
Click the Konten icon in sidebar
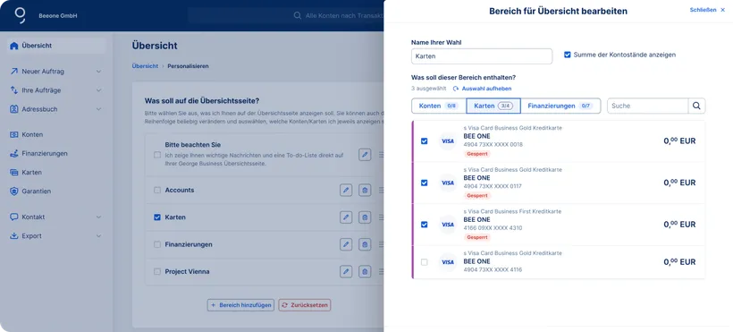14,135
